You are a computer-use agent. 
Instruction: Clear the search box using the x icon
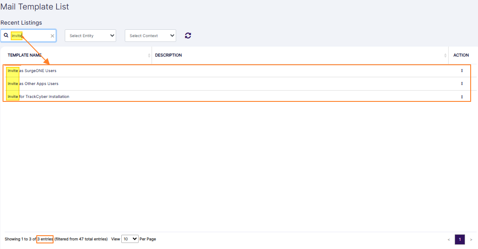(52, 35)
